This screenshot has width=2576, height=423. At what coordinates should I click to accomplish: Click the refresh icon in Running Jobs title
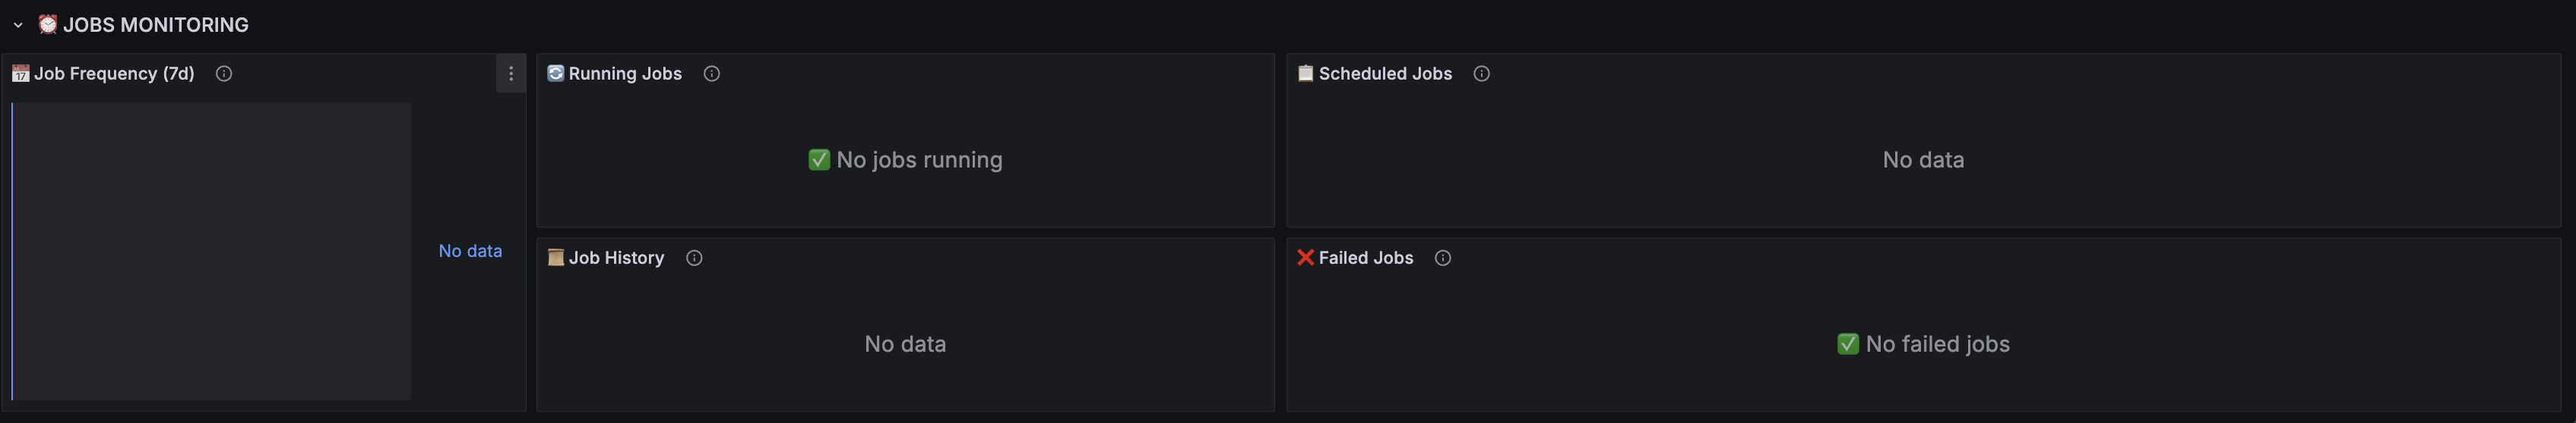point(556,73)
